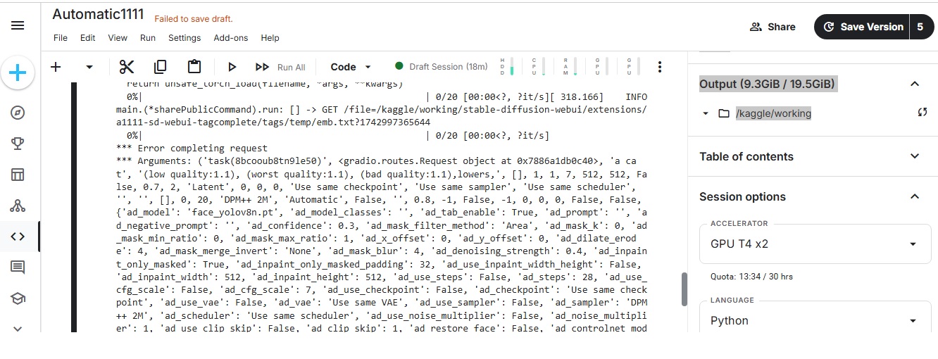Open the GPU T4 x2 accelerator dropdown

[x=817, y=244]
